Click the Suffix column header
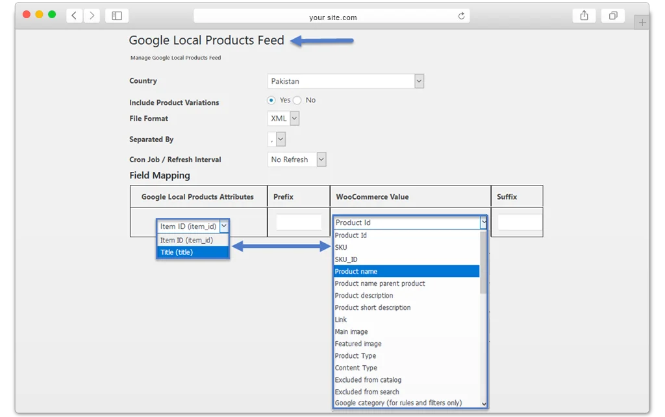This screenshot has height=417, width=665. click(x=507, y=197)
